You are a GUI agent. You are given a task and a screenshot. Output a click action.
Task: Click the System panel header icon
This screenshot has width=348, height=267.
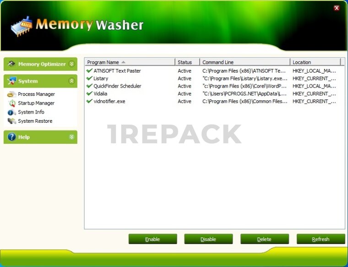click(11, 81)
